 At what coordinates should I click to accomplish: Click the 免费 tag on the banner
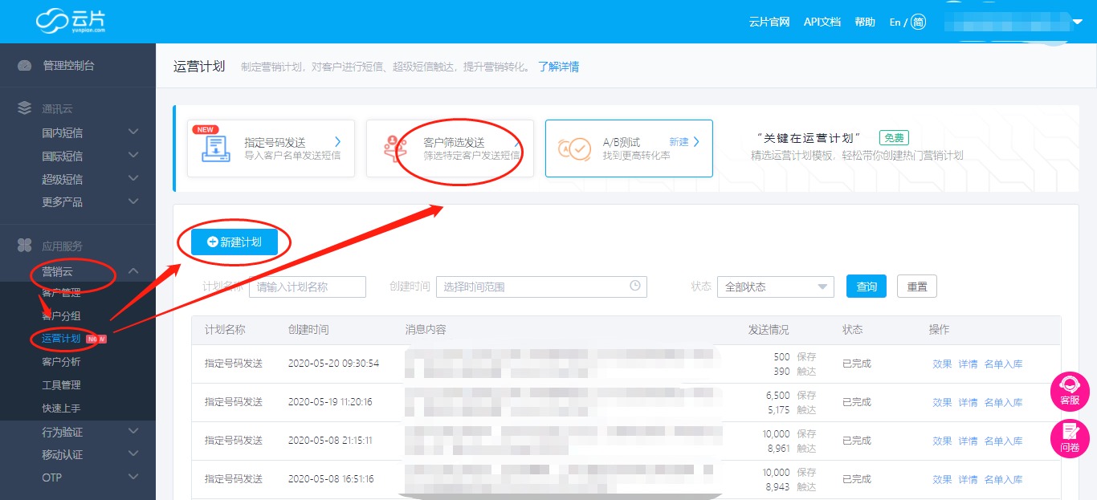[894, 138]
